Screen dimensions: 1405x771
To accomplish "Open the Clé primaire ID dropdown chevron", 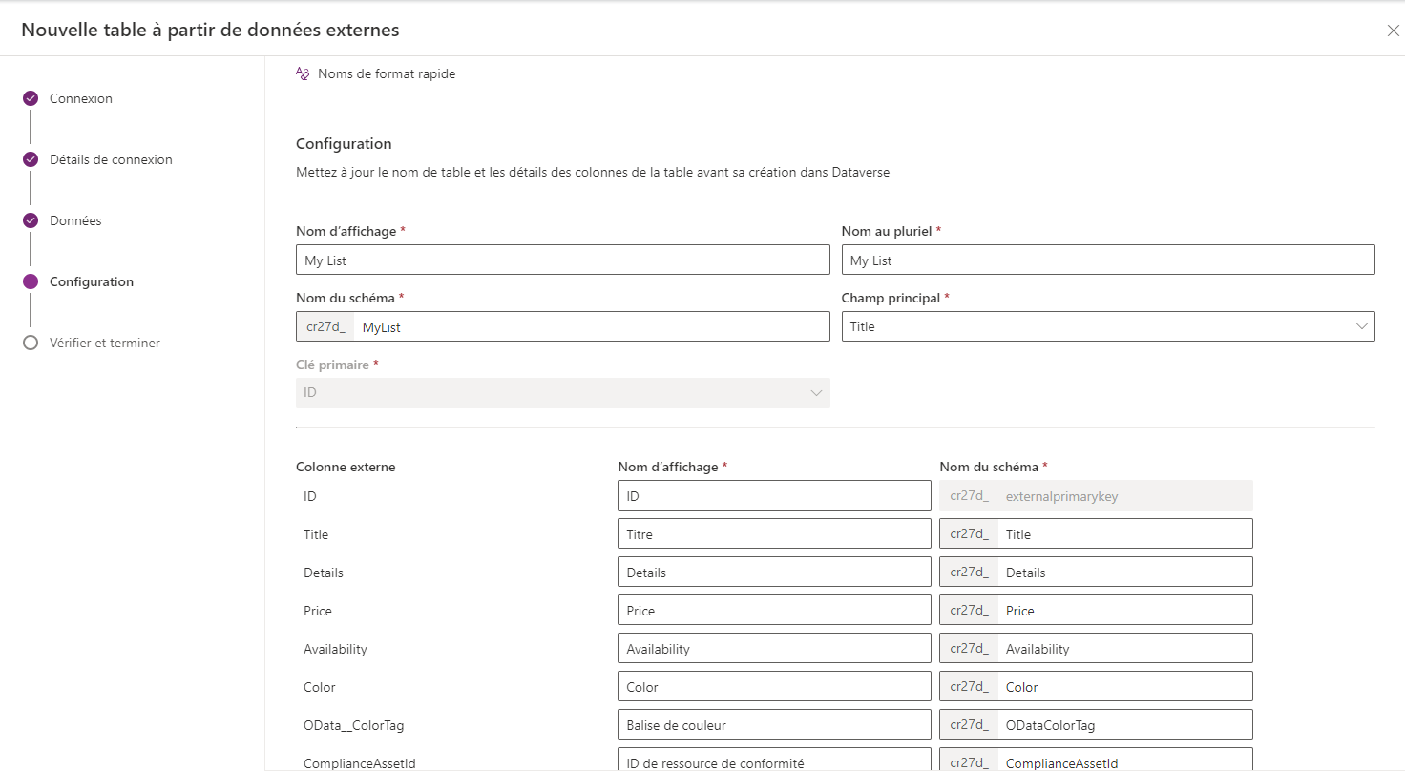I will [x=816, y=393].
